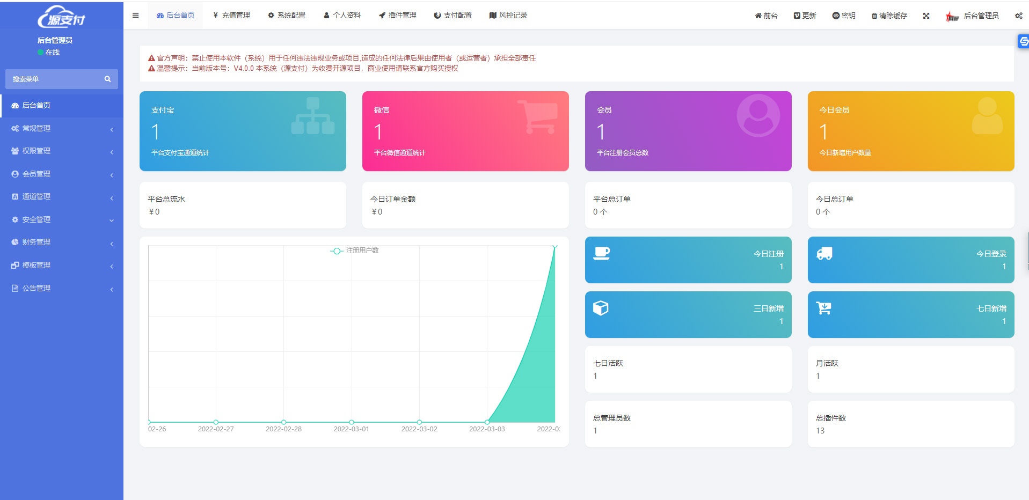Expand the 财务管理 sidebar menu
Screen dimensions: 1029x500
[x=62, y=242]
